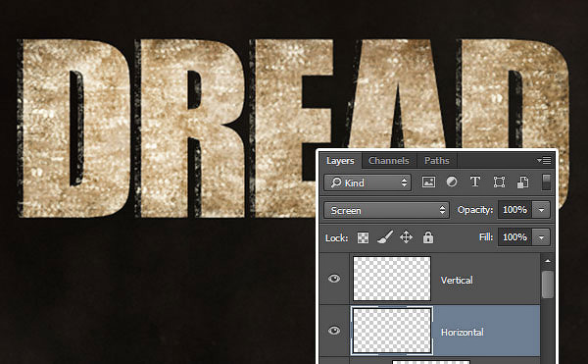588x364 pixels.
Task: Click the Fill label
Action: pos(486,237)
